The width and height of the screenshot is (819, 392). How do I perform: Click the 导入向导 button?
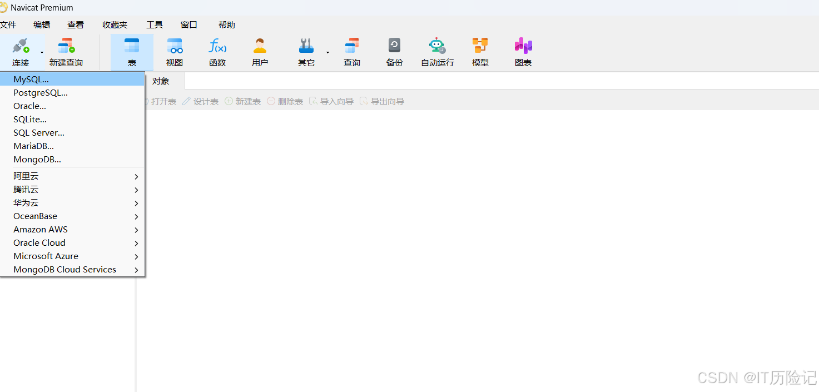tap(331, 102)
